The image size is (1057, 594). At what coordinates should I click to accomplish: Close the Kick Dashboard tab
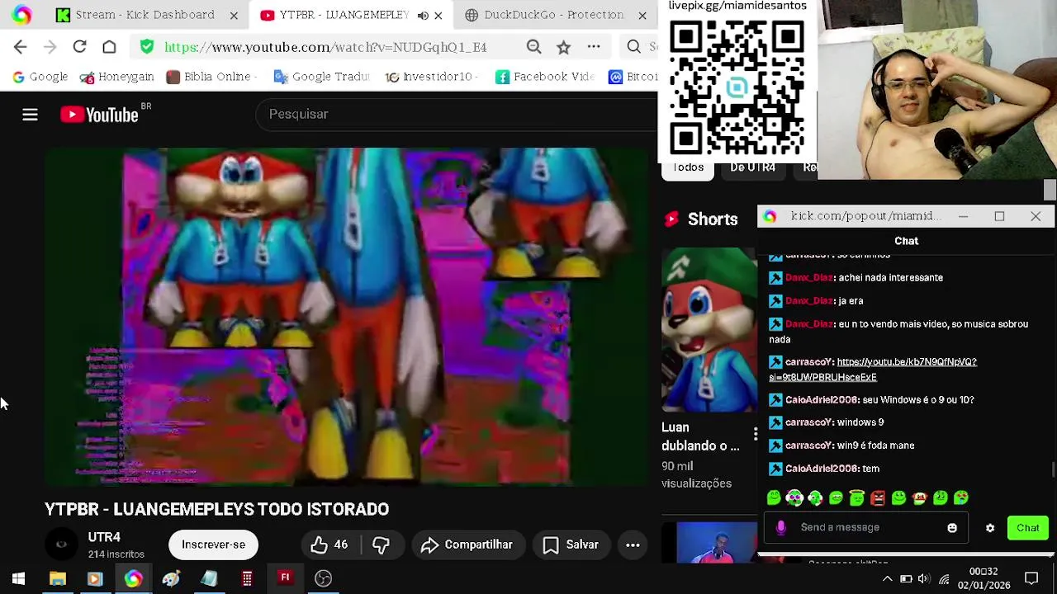(234, 15)
